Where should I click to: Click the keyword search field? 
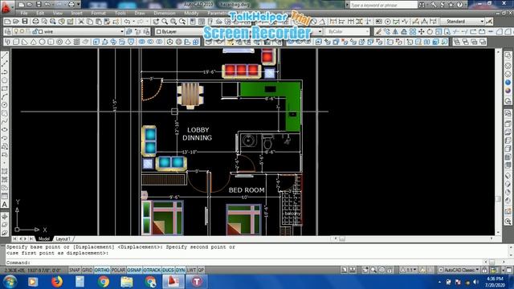click(x=384, y=5)
